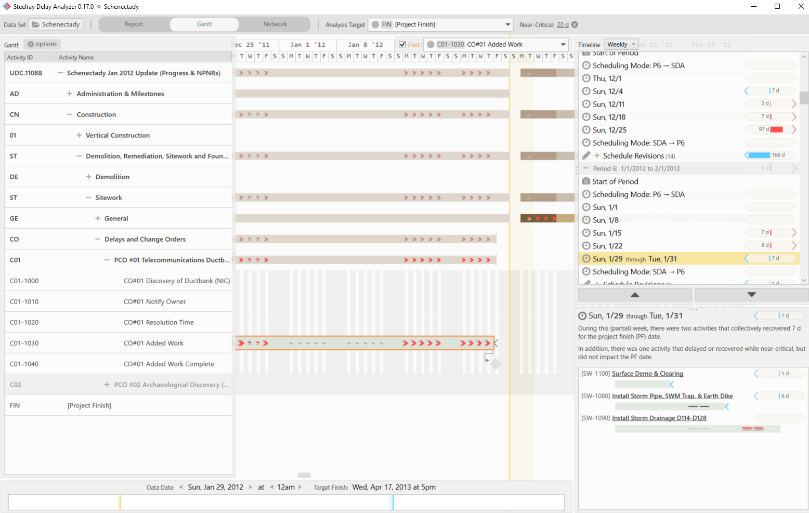Expand the Schedule Revisions (14) entry

[x=597, y=155]
